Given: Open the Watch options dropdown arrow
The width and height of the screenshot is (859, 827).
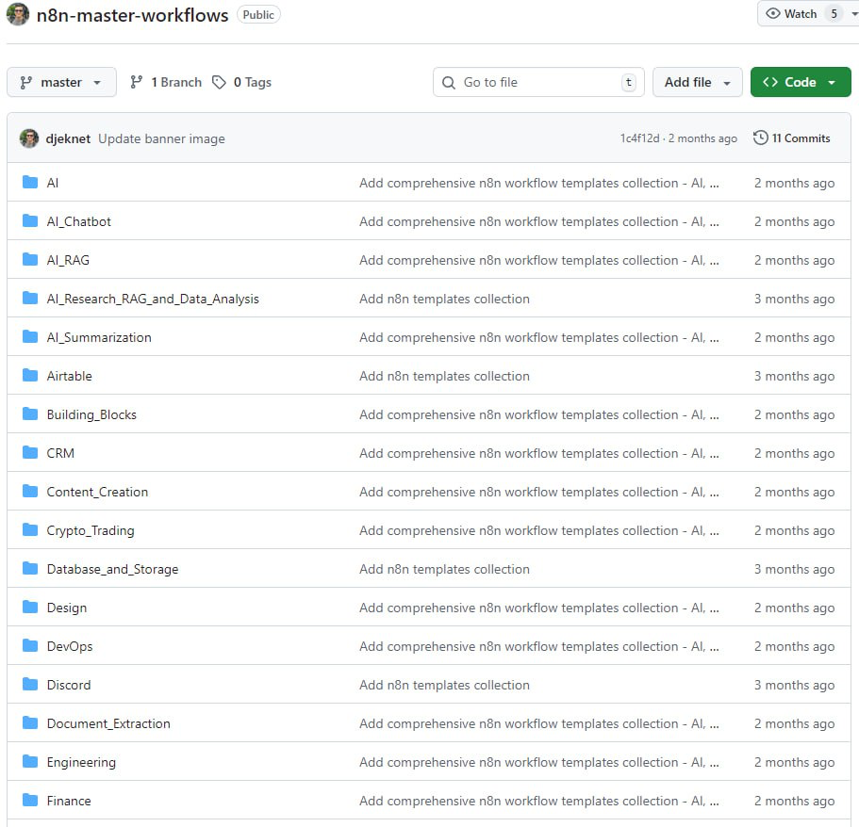Looking at the screenshot, I should click(x=854, y=14).
